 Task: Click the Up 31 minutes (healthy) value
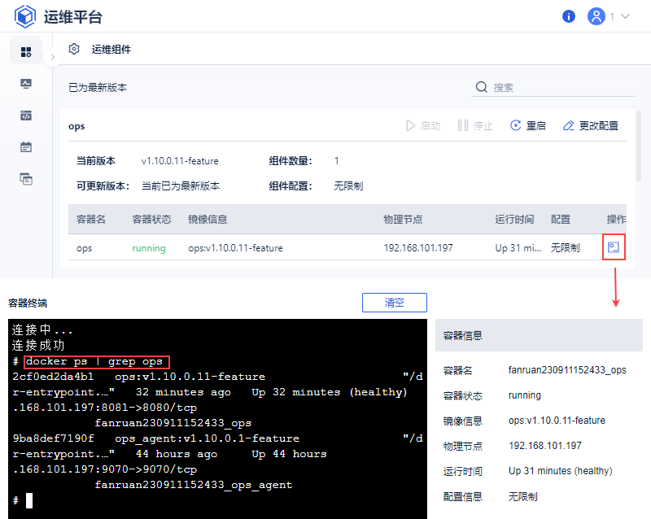click(x=560, y=471)
